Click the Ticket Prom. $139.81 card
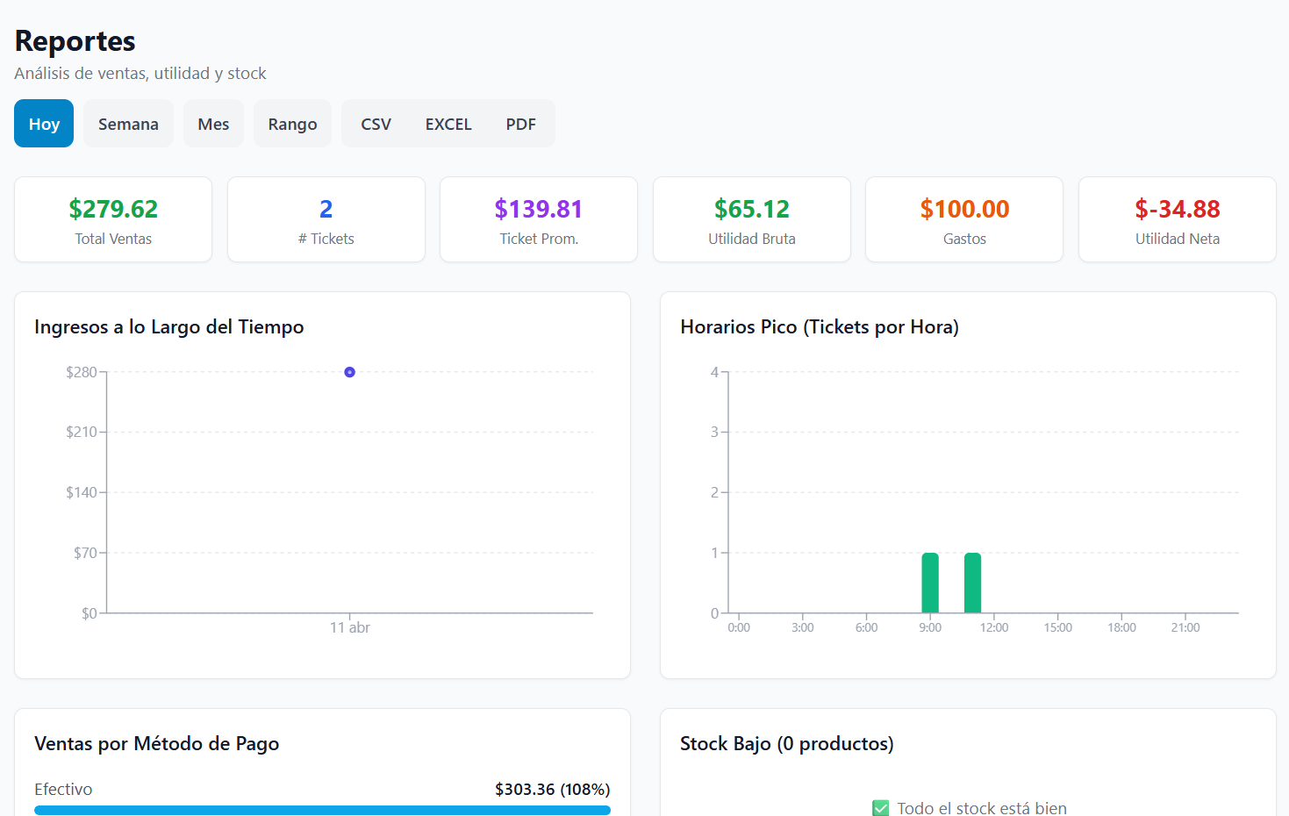The width and height of the screenshot is (1289, 816). [539, 219]
